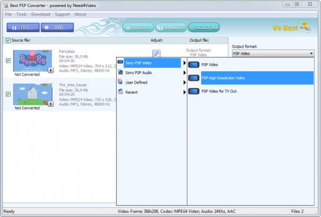Open the File menu
This screenshot has width=321, height=217.
[9, 14]
